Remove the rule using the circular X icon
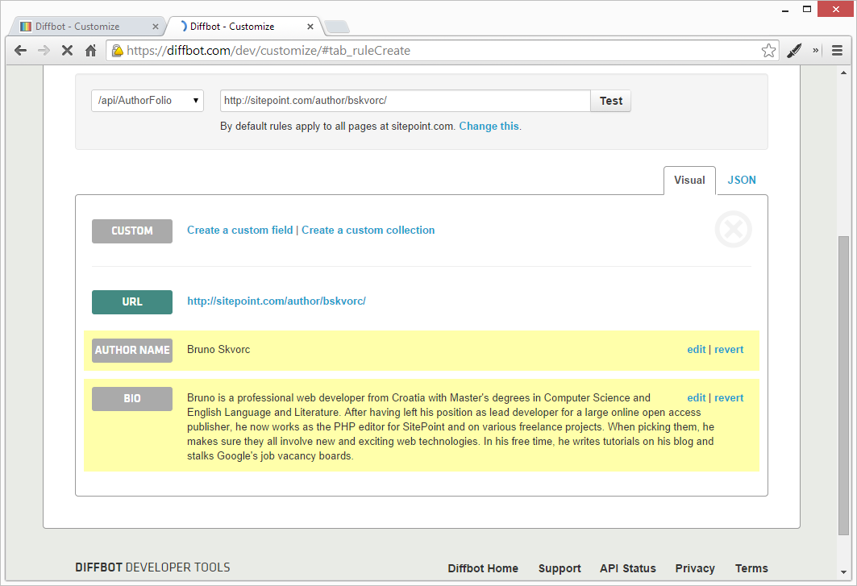 pos(733,230)
